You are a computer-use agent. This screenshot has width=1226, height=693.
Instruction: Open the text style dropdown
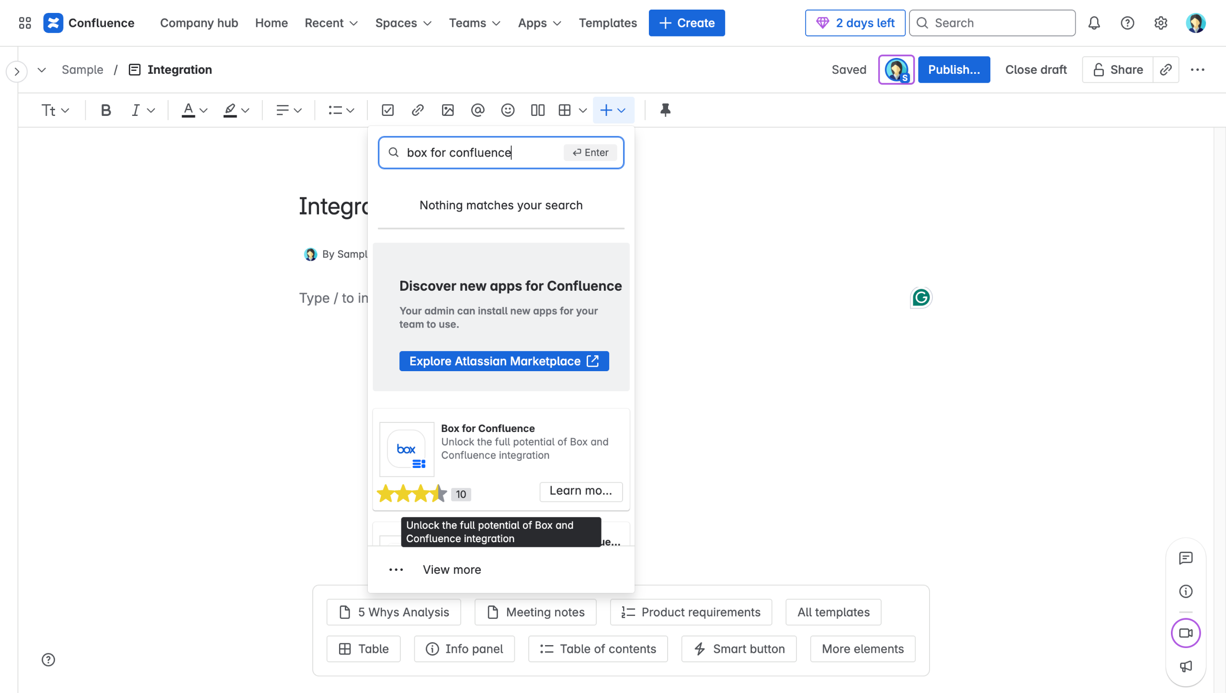coord(55,111)
